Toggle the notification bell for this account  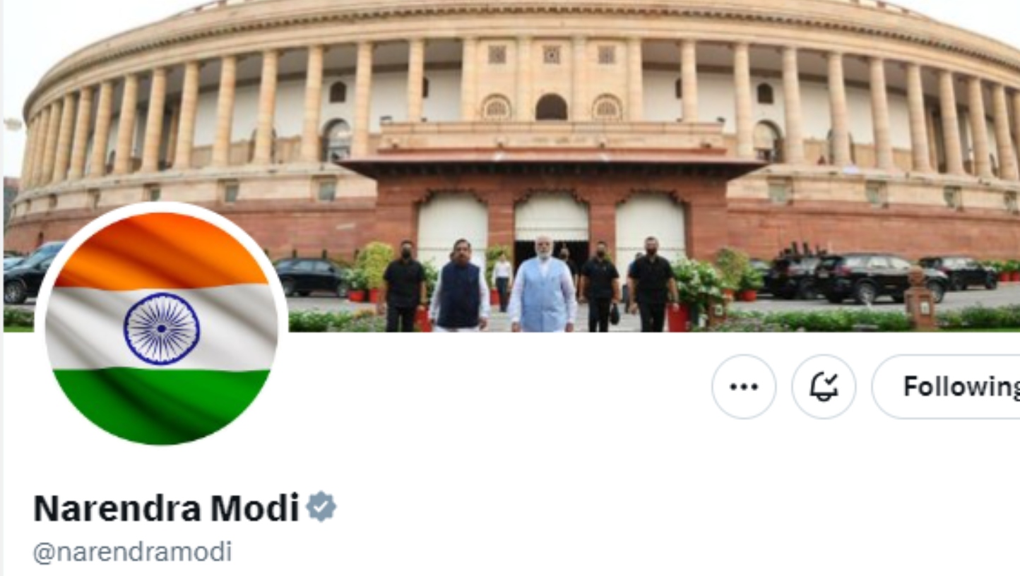[x=824, y=387]
